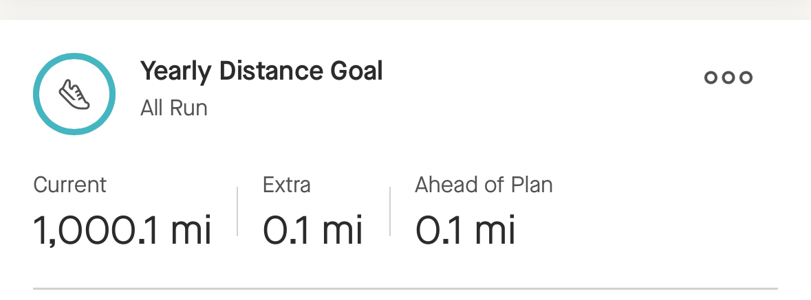Open the three-dot more options menu
Screen dimensions: 811x300
coord(728,78)
